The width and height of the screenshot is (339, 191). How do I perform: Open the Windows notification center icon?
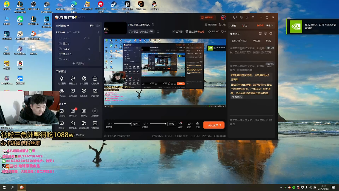point(333,188)
